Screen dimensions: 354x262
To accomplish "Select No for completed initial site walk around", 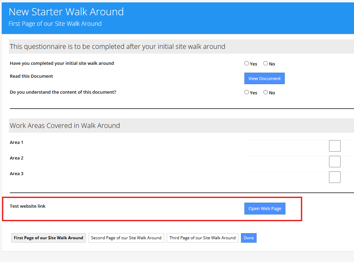I will [265, 63].
